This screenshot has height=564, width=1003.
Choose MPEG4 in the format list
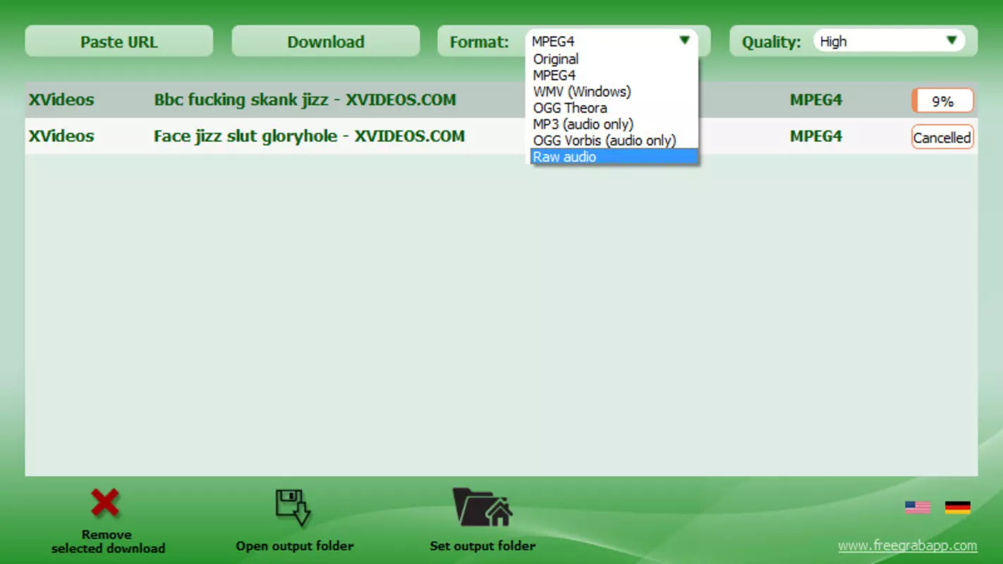click(x=614, y=75)
